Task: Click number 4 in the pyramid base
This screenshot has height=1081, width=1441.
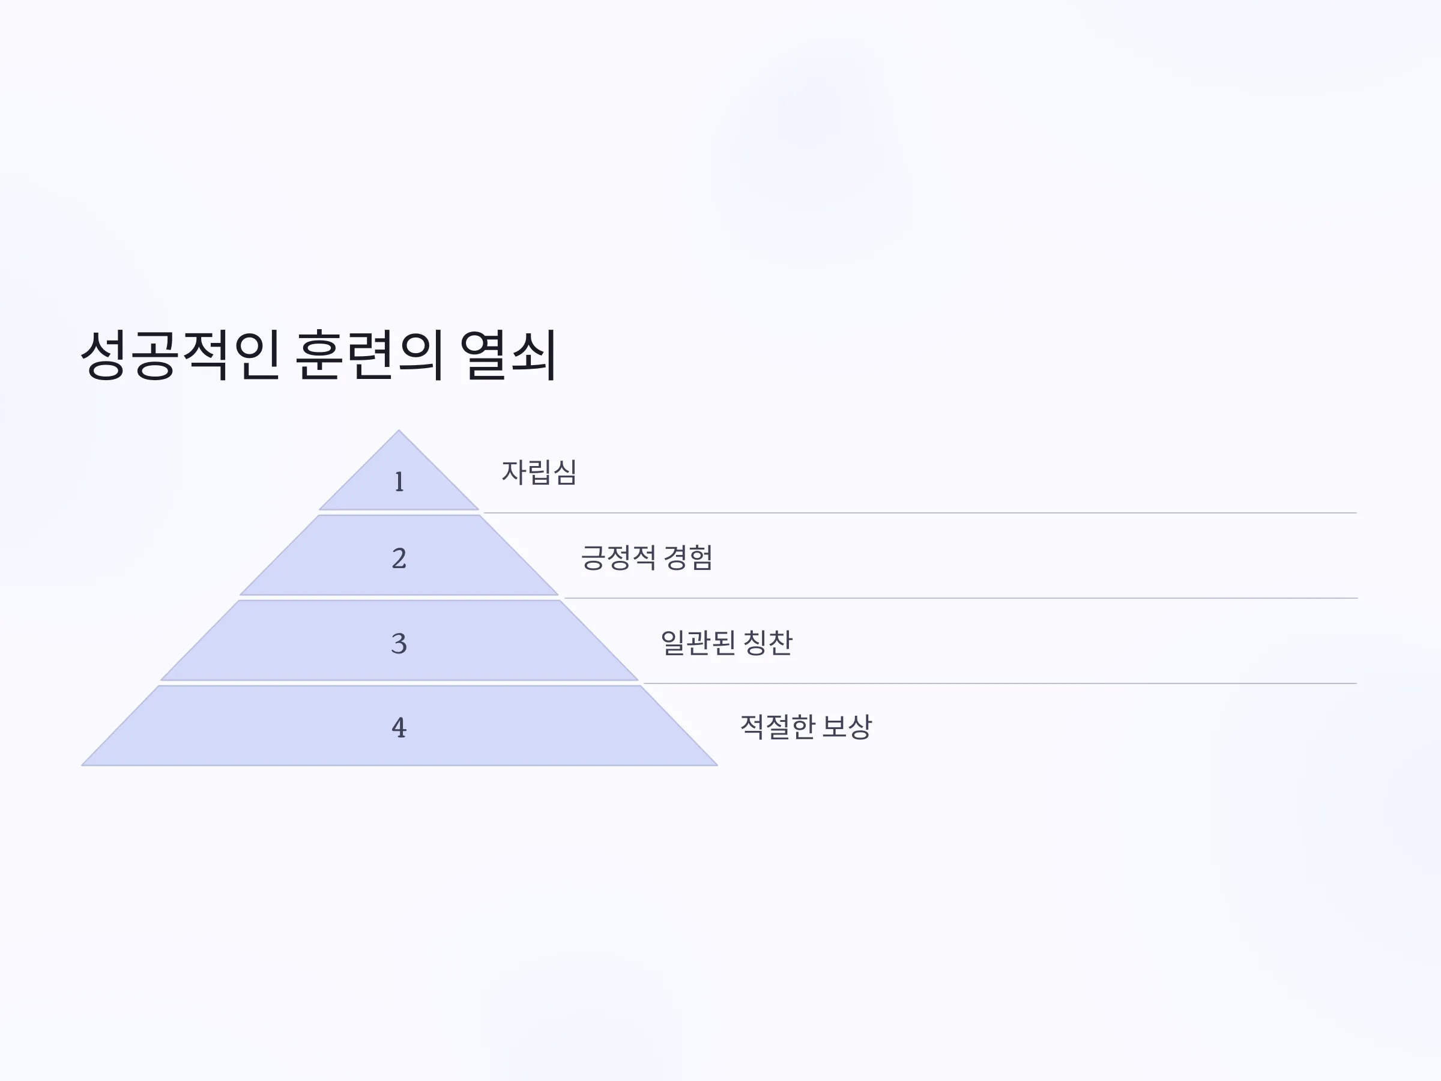Action: [399, 728]
